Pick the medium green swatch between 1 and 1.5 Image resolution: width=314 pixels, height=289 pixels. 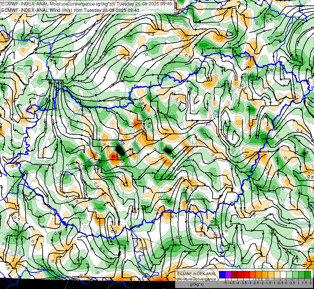click(301, 275)
